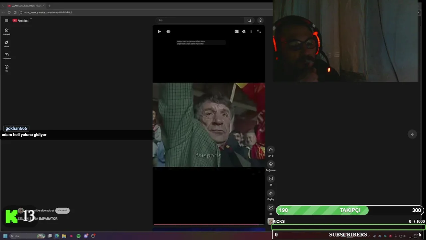Image resolution: width=426 pixels, height=240 pixels.
Task: Open Abonelikler (subscriptions) in the sidebar
Action: (x=6, y=56)
